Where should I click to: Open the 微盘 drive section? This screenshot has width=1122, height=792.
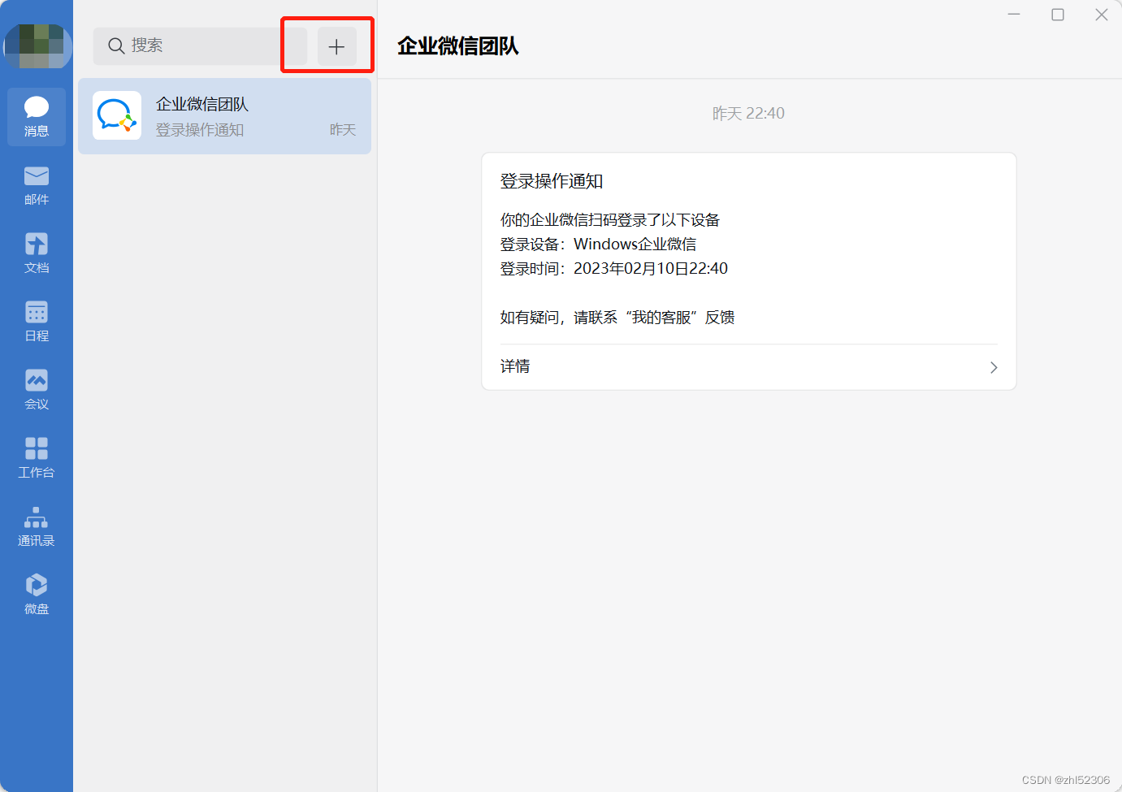37,595
